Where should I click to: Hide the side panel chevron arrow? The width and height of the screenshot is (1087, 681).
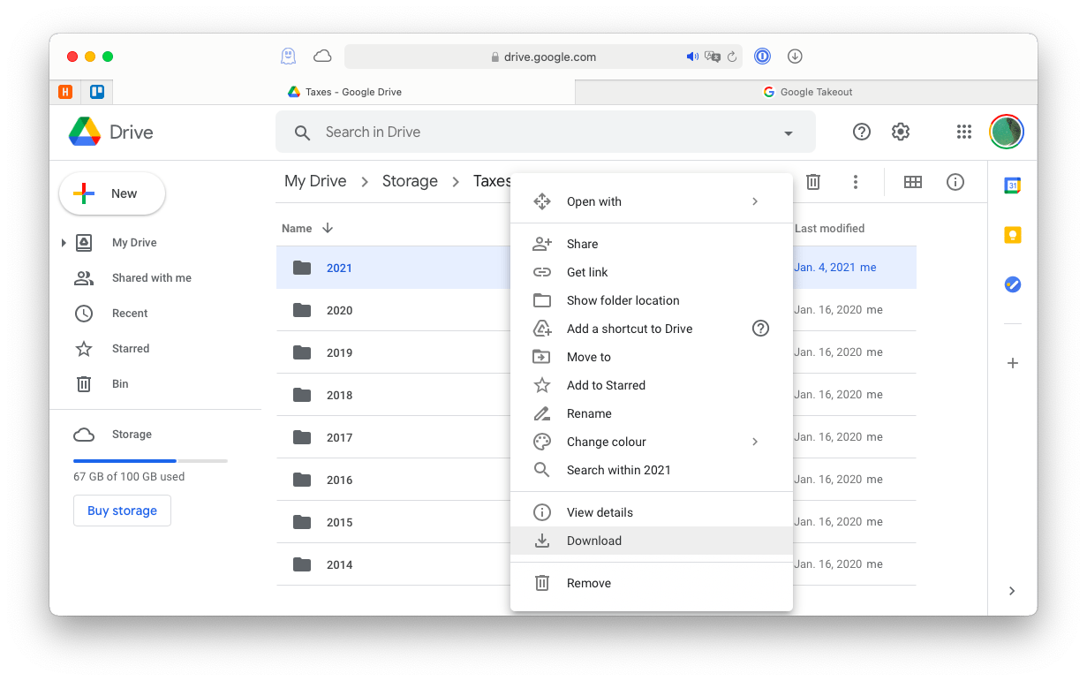(1013, 591)
